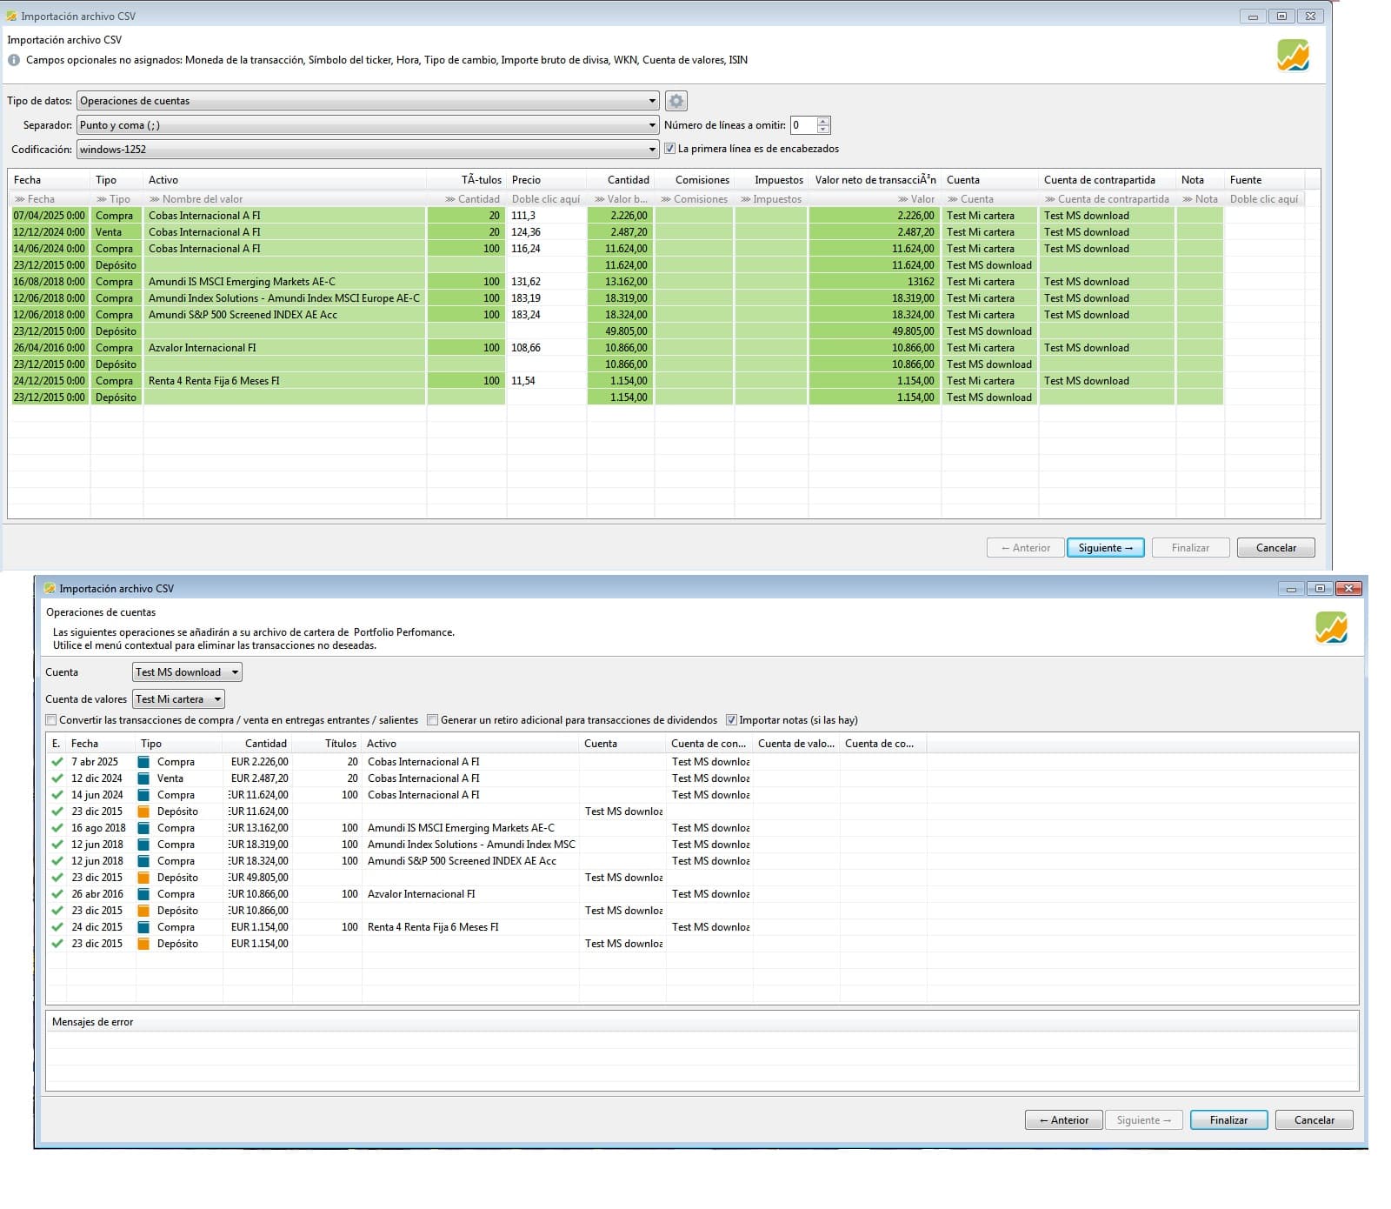Open import settings gear next to Tipo de datos
The width and height of the screenshot is (1391, 1209).
676,101
